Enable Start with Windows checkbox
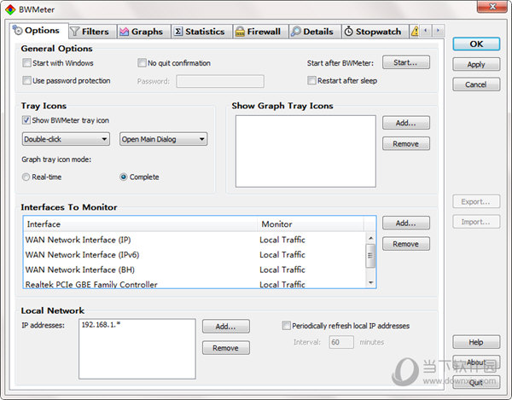This screenshot has width=512, height=400. [x=27, y=63]
